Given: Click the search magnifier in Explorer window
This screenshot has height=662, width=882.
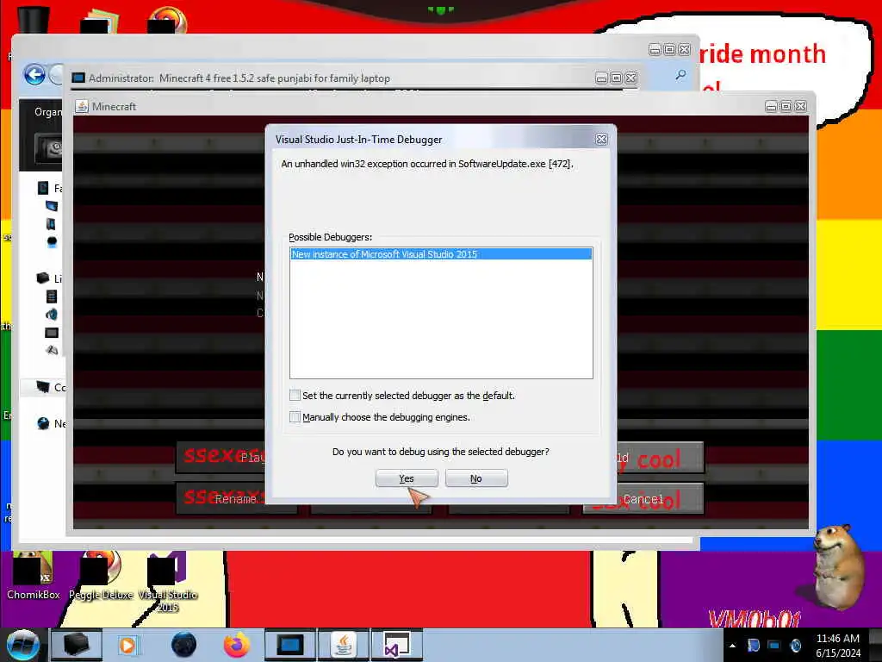Looking at the screenshot, I should pyautogui.click(x=680, y=74).
